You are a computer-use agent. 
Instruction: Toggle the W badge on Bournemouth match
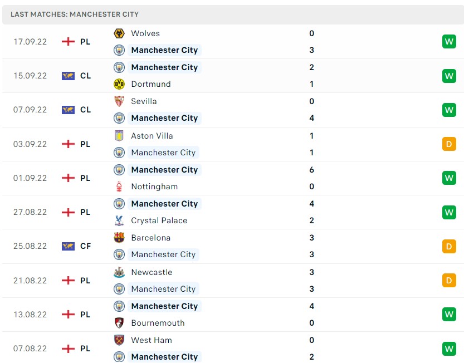449,314
